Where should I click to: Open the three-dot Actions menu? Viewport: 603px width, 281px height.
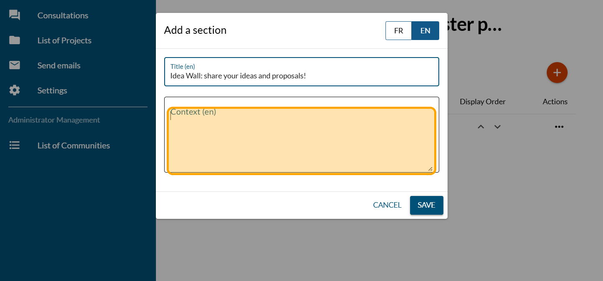[x=559, y=127]
